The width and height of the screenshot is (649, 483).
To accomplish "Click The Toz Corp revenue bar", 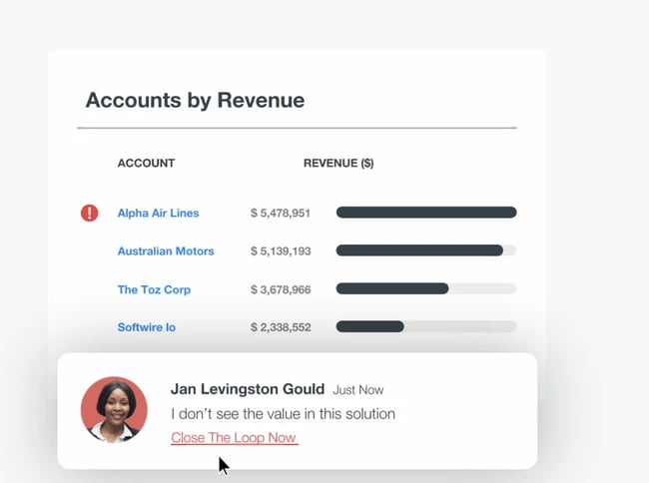I will click(x=392, y=289).
